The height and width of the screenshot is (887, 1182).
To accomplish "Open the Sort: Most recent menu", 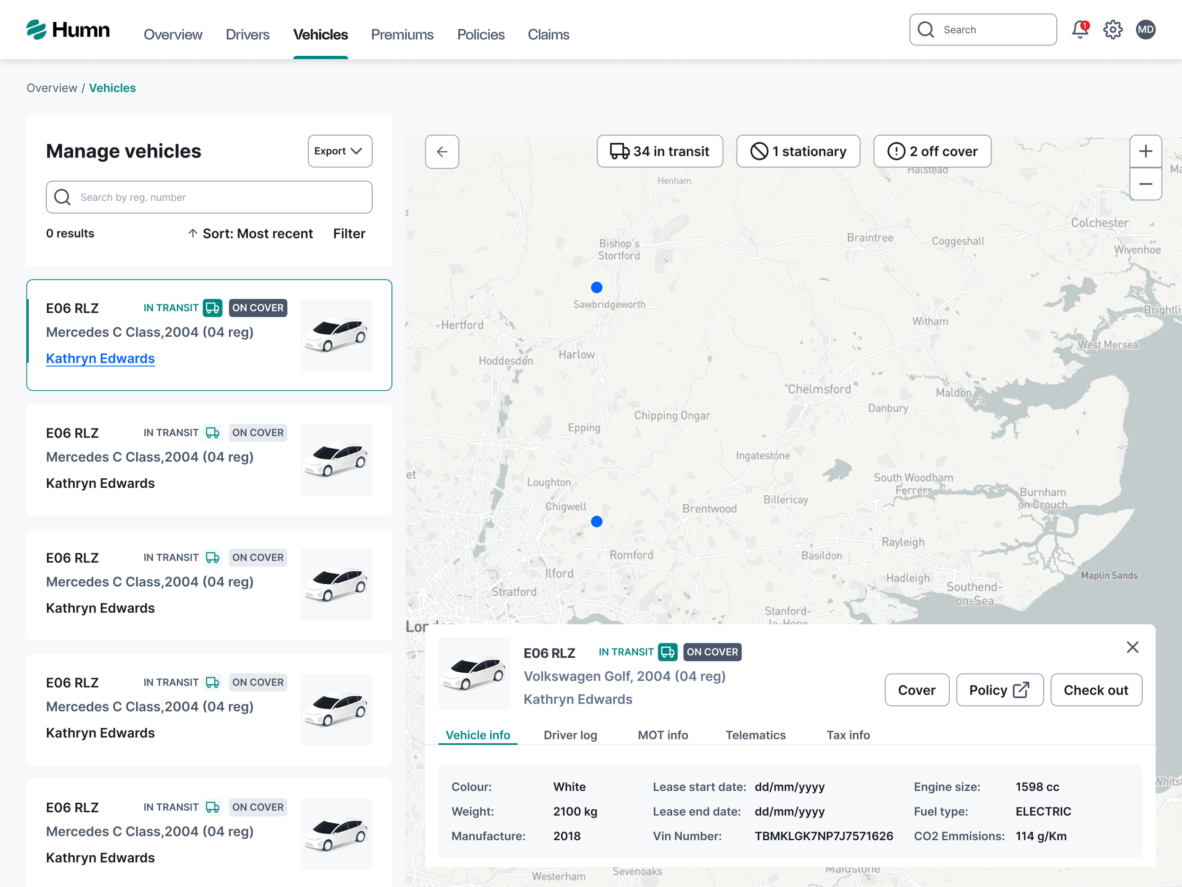I will click(250, 234).
